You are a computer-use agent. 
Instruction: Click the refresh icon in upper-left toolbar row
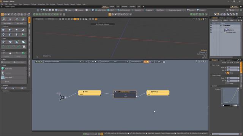click(x=29, y=14)
